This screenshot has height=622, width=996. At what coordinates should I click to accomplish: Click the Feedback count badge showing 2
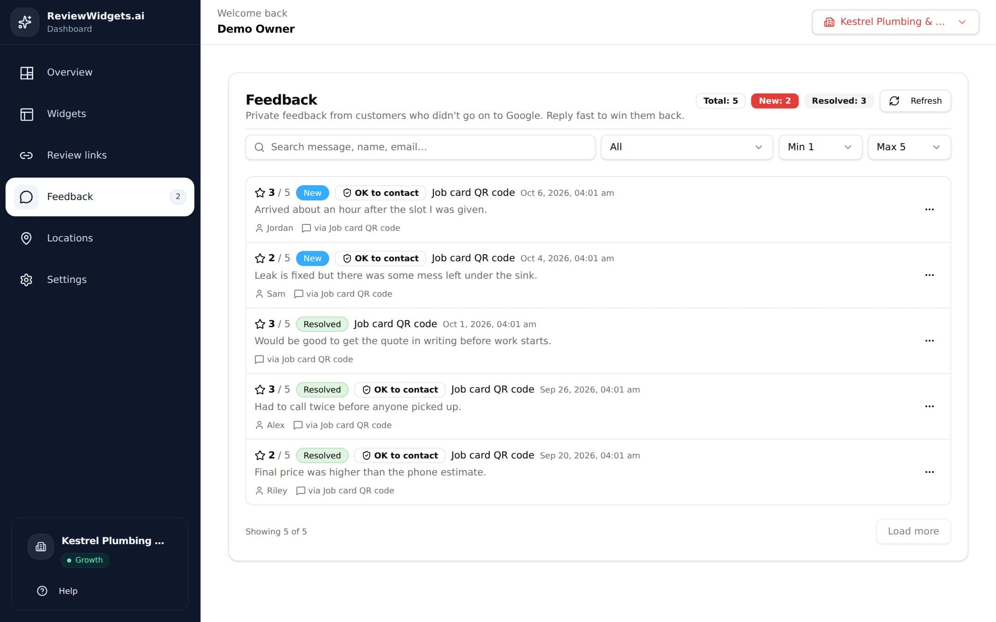(178, 197)
